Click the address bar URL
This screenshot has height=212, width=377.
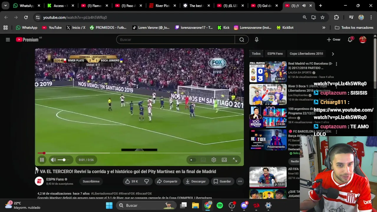pos(75,17)
